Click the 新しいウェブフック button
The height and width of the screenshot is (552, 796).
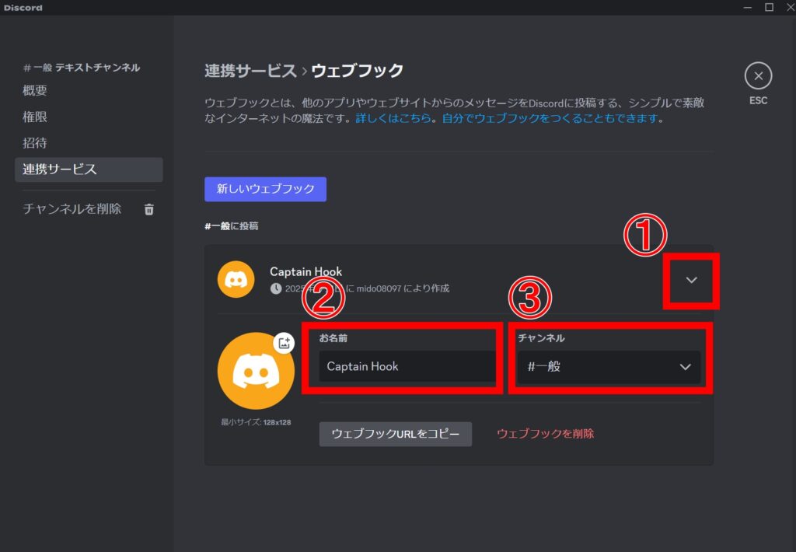click(266, 189)
